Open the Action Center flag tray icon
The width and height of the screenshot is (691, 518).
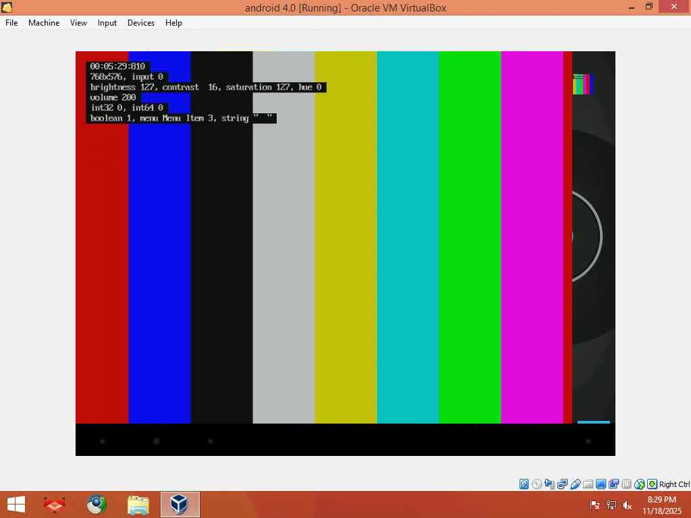coord(594,505)
